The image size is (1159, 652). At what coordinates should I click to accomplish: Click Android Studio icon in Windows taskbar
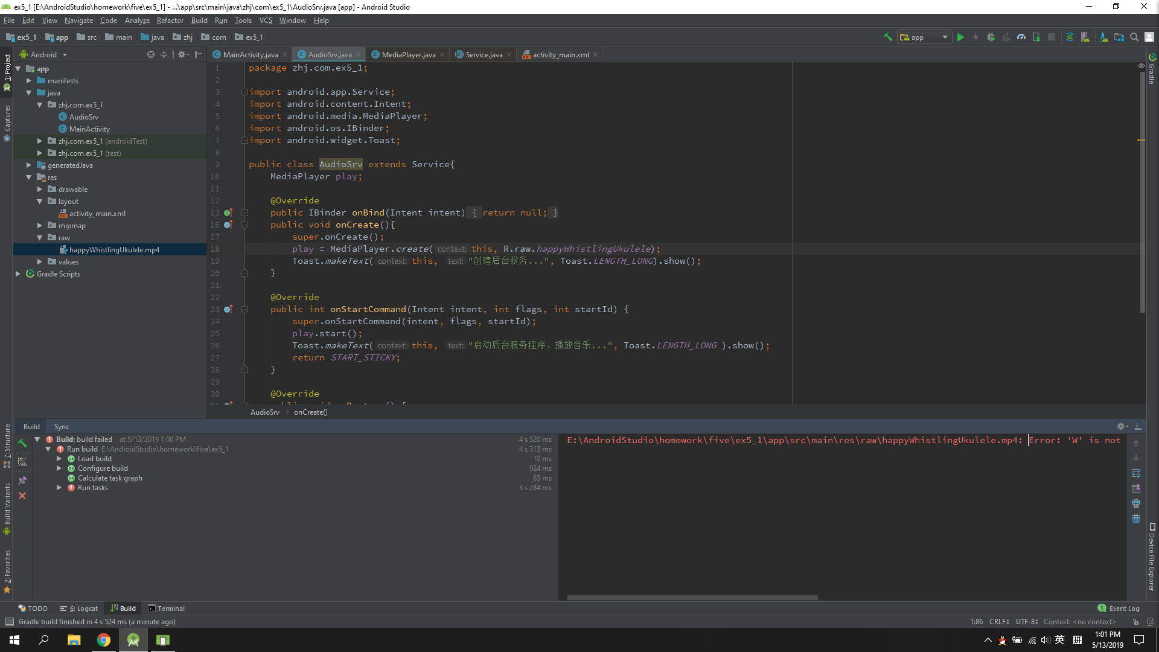133,640
